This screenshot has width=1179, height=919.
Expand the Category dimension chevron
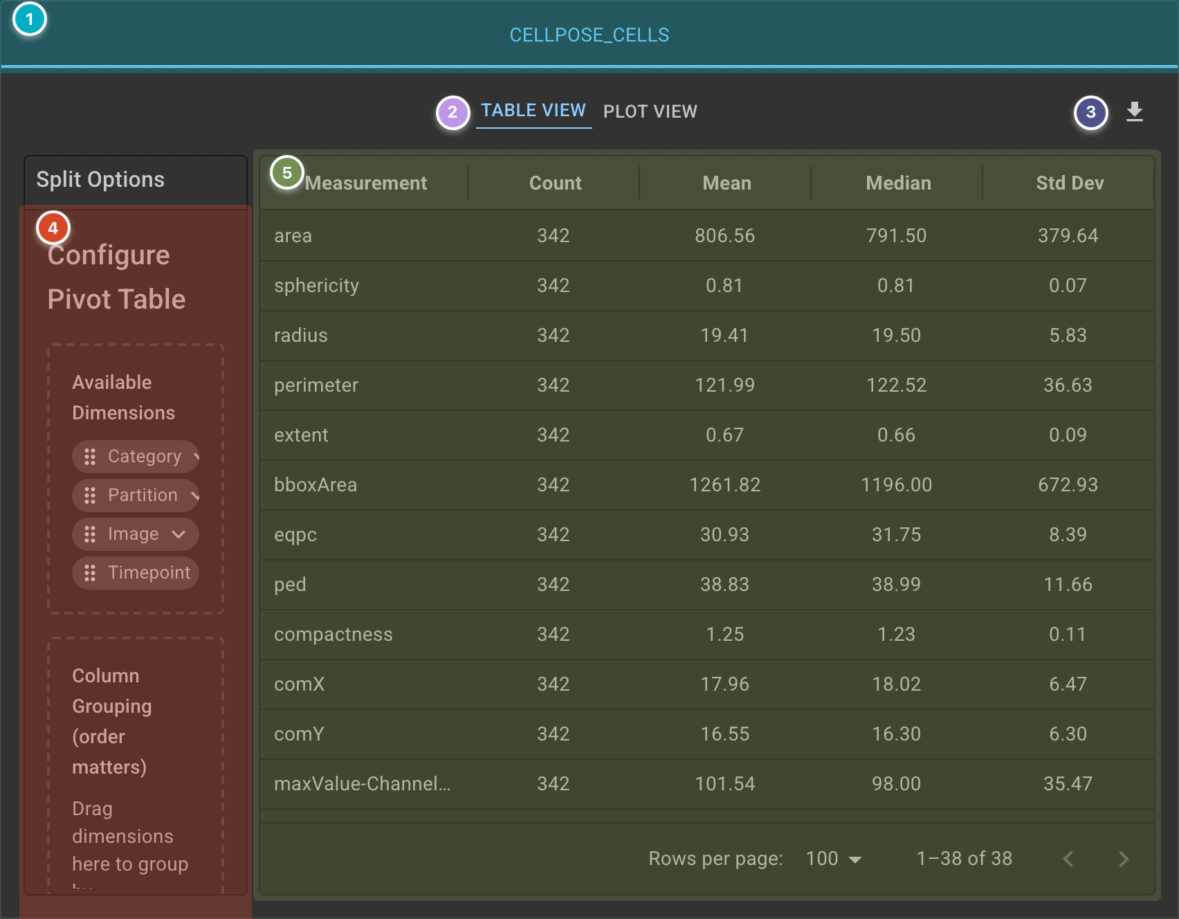pyautogui.click(x=196, y=457)
